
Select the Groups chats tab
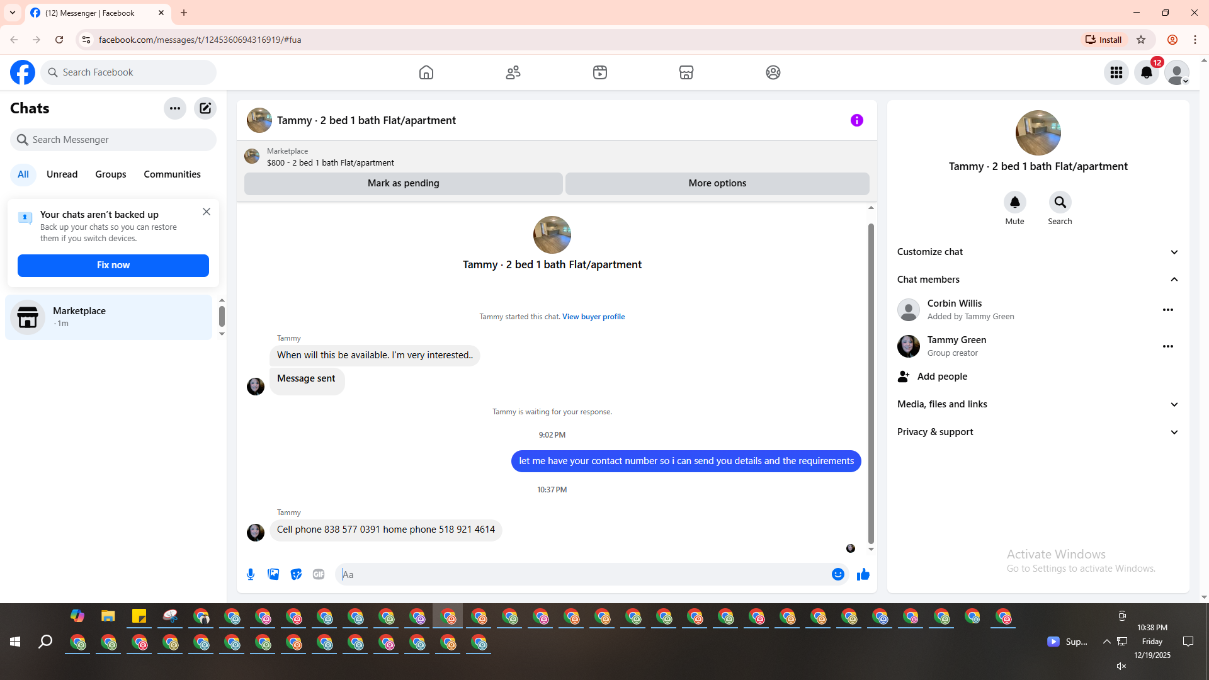[111, 174]
